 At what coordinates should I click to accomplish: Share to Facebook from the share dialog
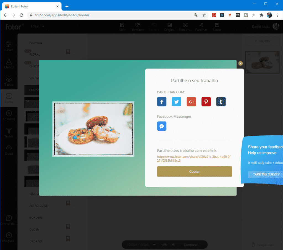pos(162,102)
